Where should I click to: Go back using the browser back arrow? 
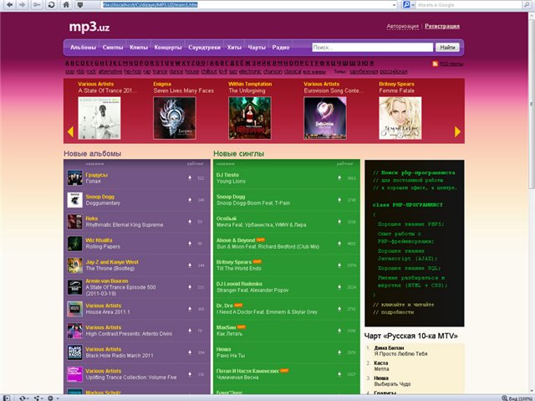pyautogui.click(x=10, y=5)
